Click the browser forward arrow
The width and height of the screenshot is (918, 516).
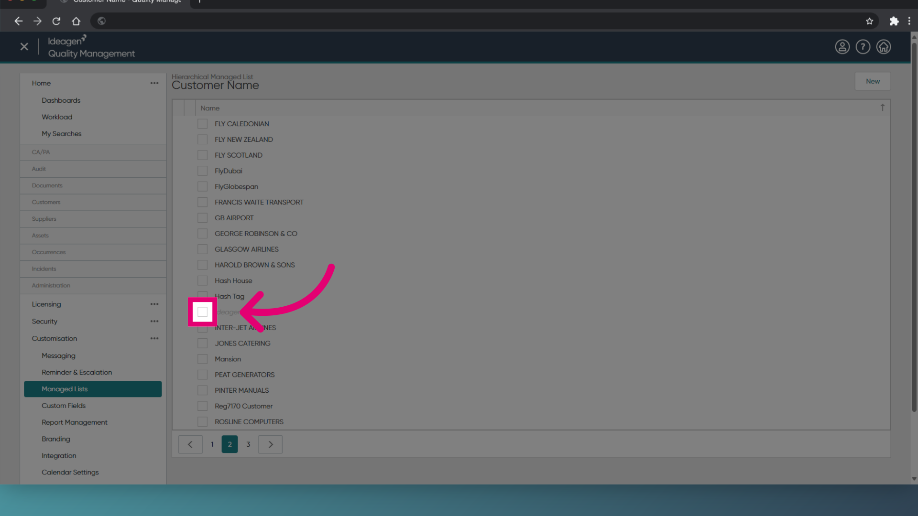click(37, 21)
